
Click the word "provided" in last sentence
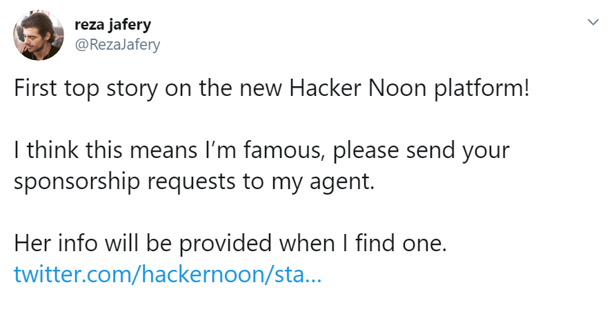(226, 244)
